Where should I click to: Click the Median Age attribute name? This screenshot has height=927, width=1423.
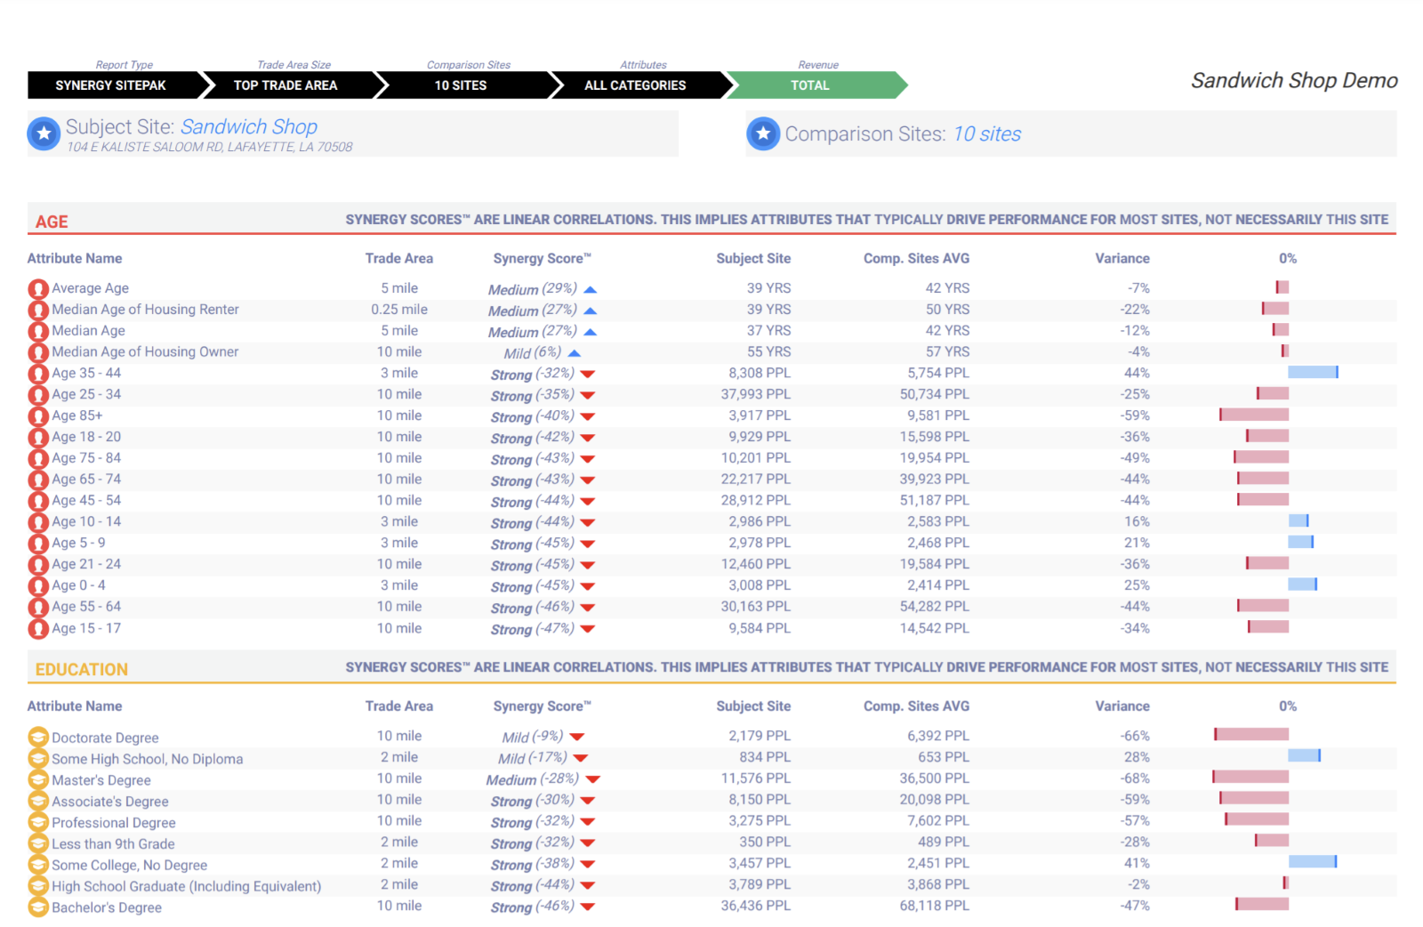point(88,331)
